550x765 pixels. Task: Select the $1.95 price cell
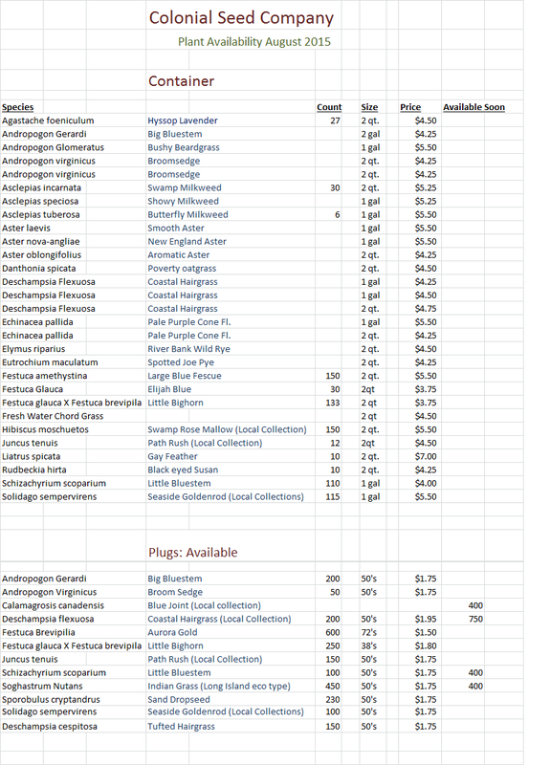tap(426, 619)
